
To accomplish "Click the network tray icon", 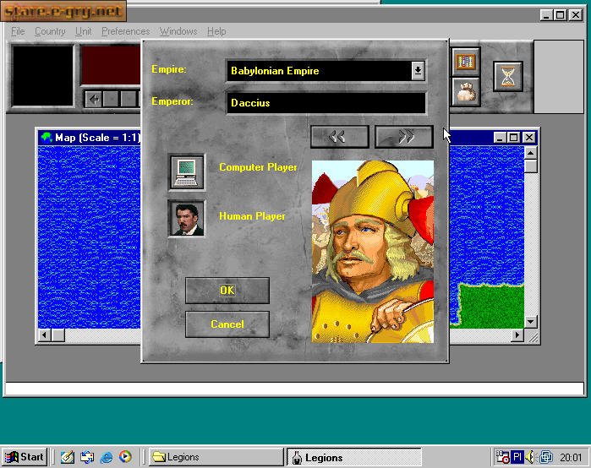I will [x=546, y=457].
